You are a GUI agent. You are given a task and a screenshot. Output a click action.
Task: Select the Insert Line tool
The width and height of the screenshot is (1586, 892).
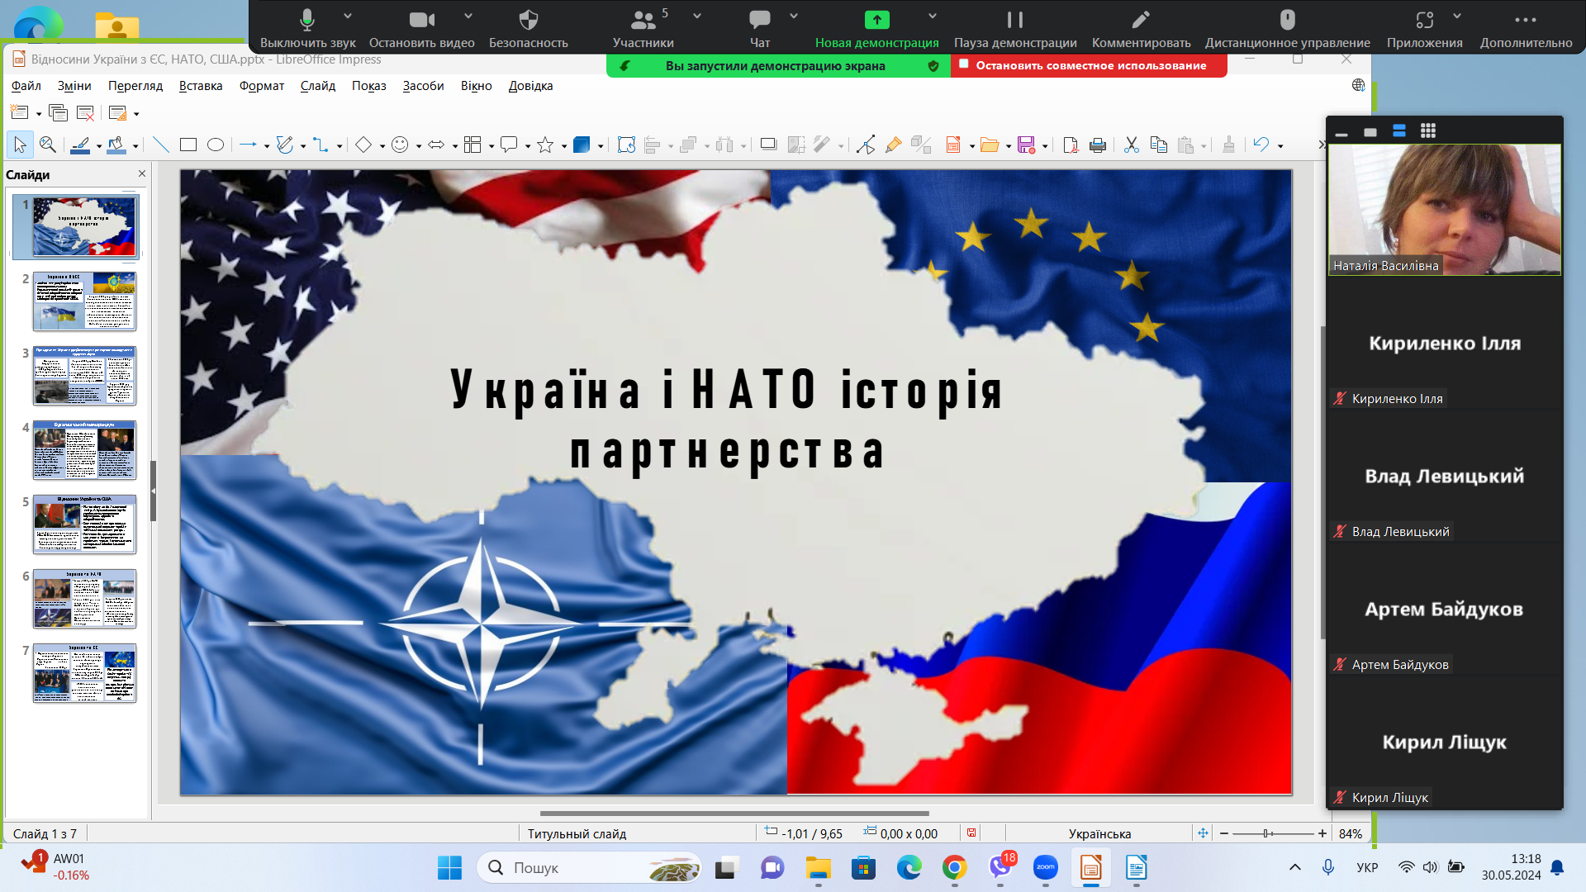pyautogui.click(x=161, y=145)
